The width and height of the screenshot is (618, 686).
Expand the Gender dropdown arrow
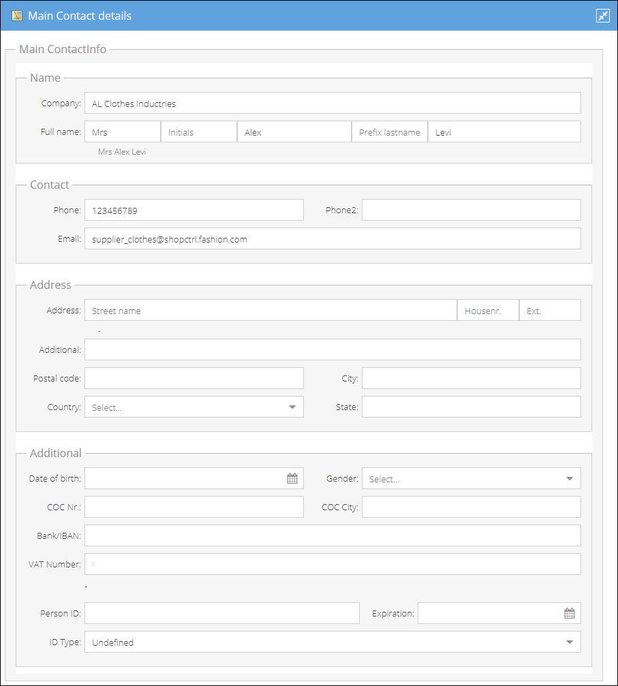[x=569, y=479]
